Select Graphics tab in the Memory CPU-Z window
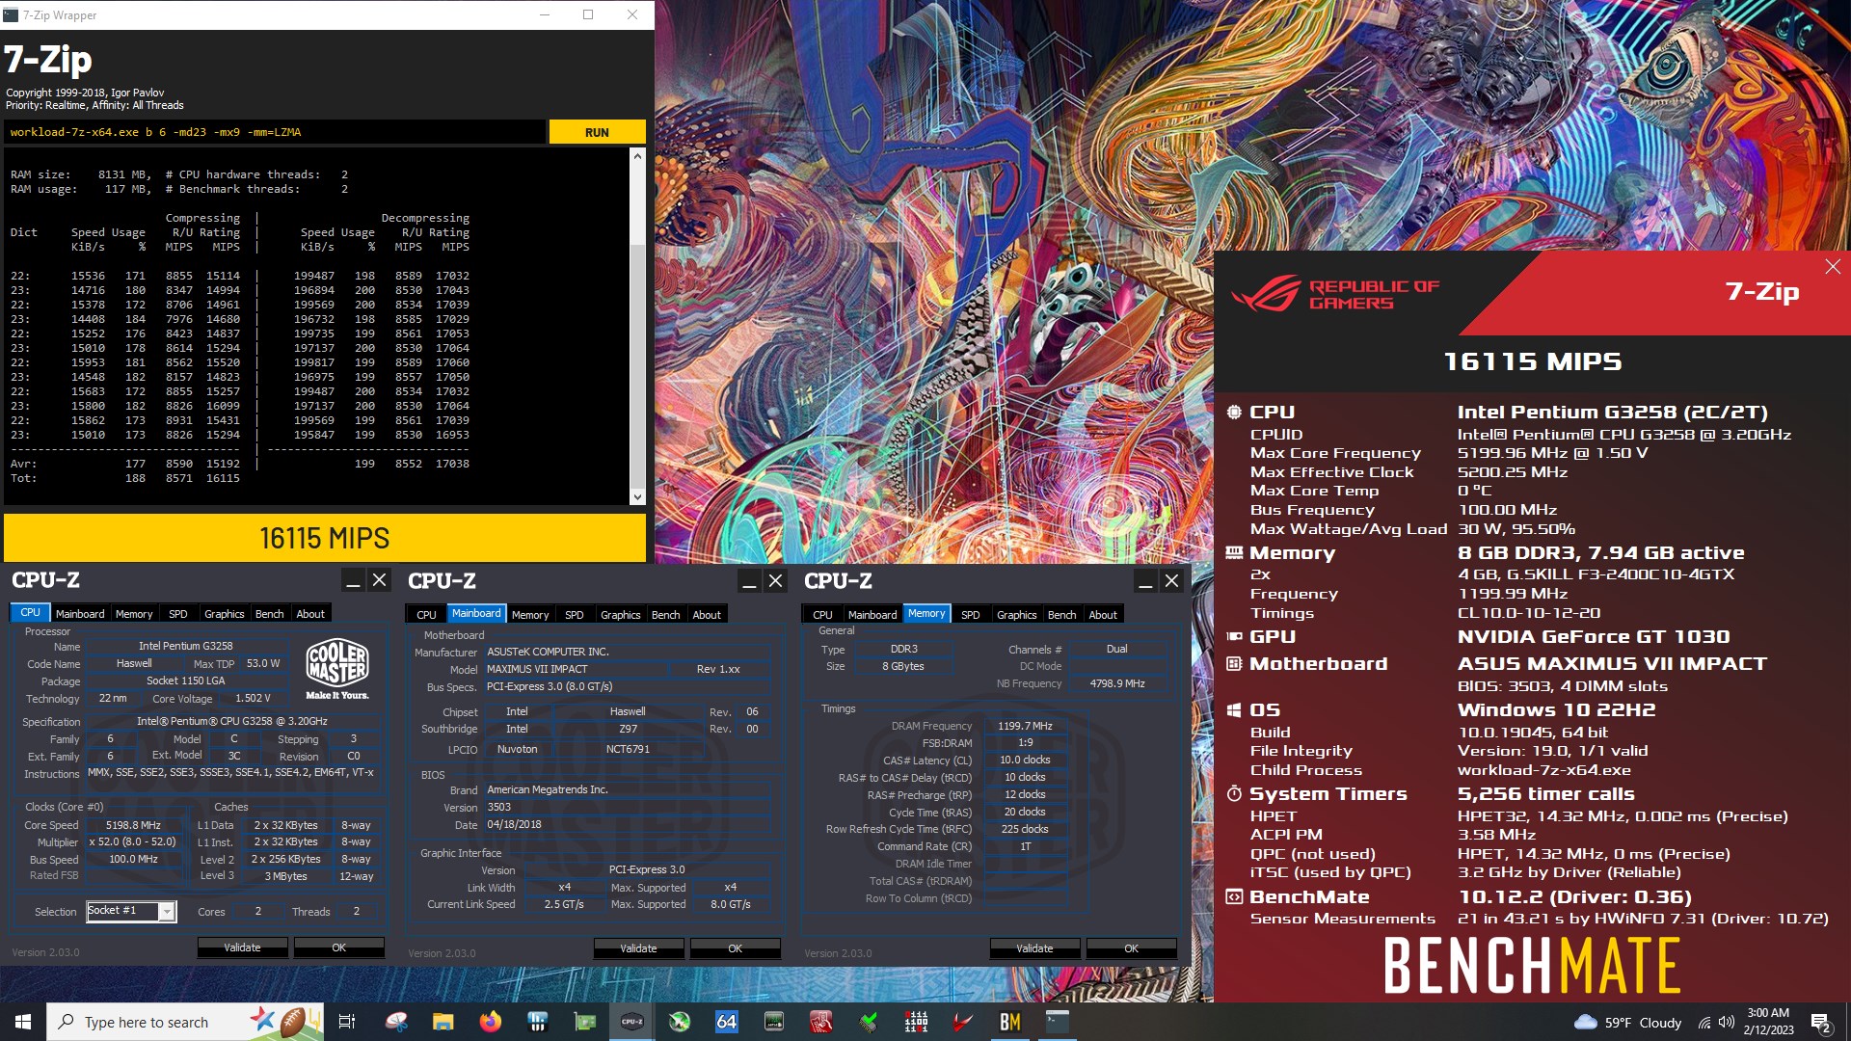 1017,614
